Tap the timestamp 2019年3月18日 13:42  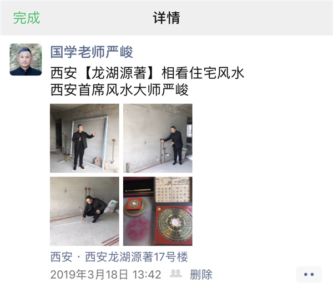pyautogui.click(x=105, y=274)
